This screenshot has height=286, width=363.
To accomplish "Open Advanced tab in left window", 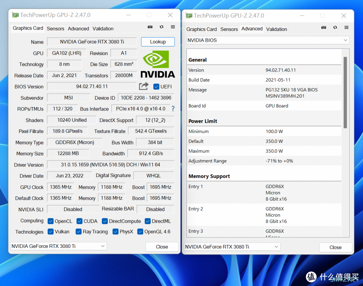I will [x=78, y=29].
